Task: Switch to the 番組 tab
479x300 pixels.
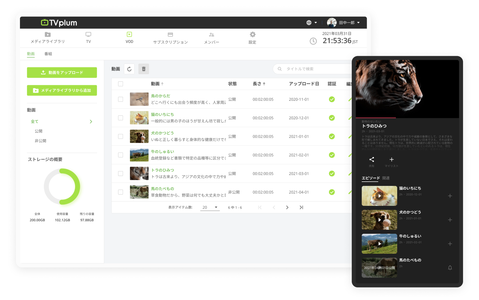Action: pos(48,54)
